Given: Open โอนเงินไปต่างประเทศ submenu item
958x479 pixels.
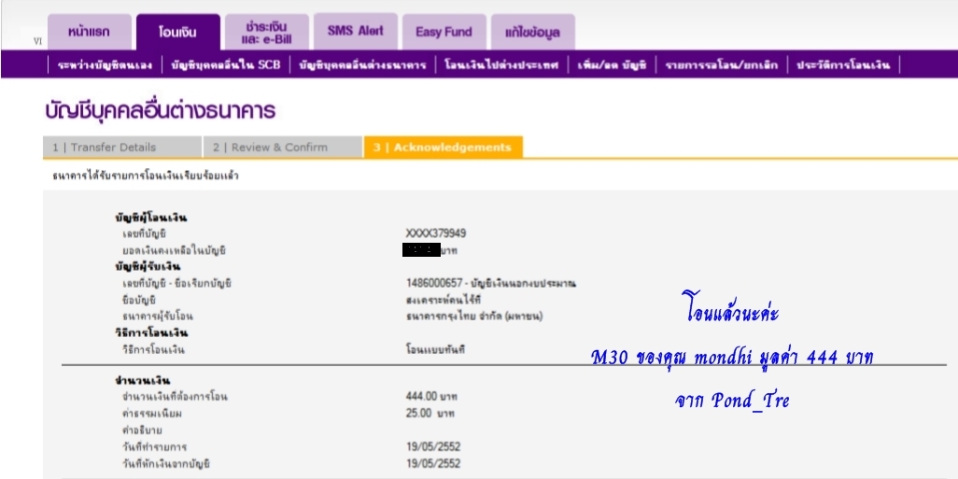Looking at the screenshot, I should point(501,64).
